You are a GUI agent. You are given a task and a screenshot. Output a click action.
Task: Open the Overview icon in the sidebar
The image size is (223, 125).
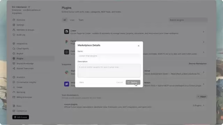coord(14,20)
